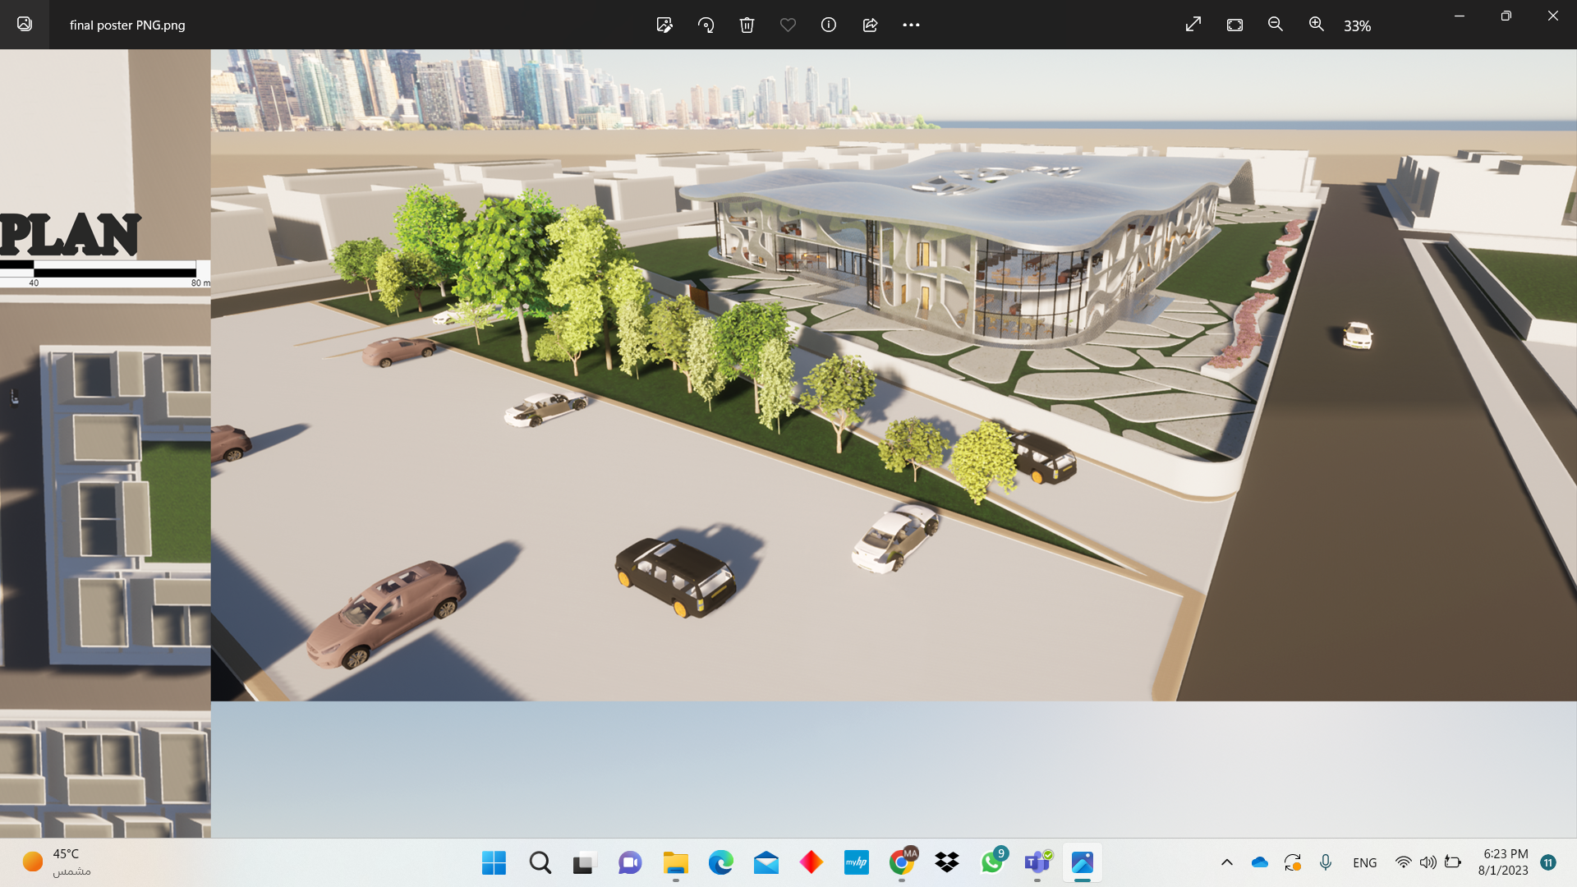Delete the image with the trash icon
Image resolution: width=1577 pixels, height=887 pixels.
coord(747,25)
